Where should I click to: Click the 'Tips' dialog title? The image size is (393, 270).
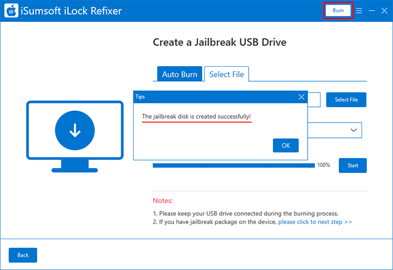[x=140, y=97]
